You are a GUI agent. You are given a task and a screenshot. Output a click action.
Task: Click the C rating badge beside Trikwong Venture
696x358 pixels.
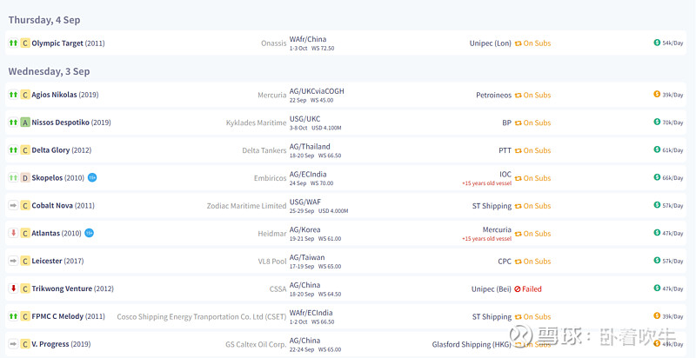pos(25,288)
